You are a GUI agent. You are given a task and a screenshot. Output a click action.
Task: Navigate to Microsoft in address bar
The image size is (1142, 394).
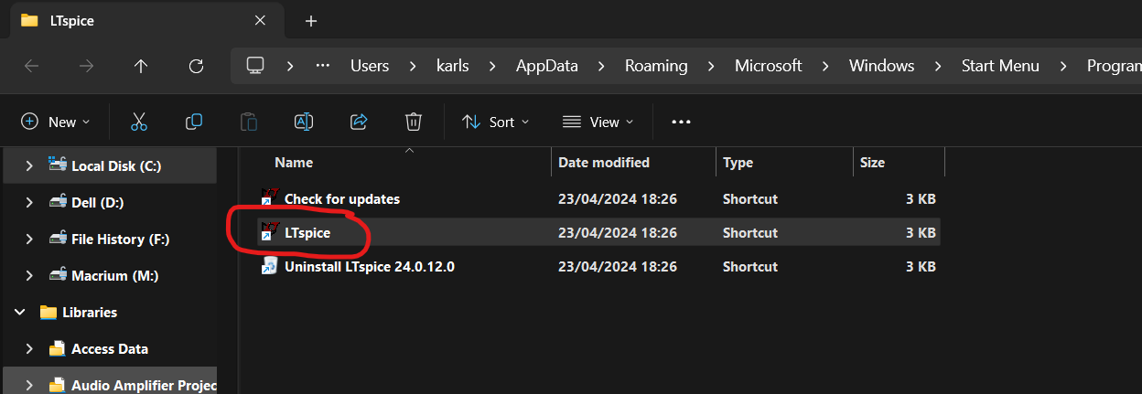(769, 66)
